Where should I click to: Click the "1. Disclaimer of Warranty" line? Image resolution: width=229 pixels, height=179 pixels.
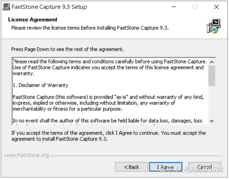[41, 85]
